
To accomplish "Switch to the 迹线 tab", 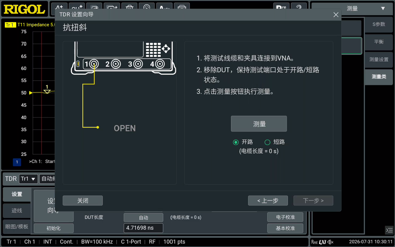I will point(17,210).
